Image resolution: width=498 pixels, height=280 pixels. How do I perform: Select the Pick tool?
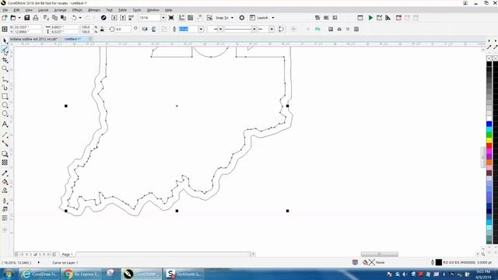5,41
